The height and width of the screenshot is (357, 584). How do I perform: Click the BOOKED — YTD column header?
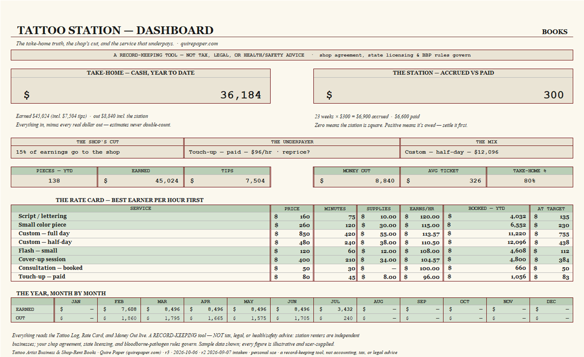tap(487, 208)
